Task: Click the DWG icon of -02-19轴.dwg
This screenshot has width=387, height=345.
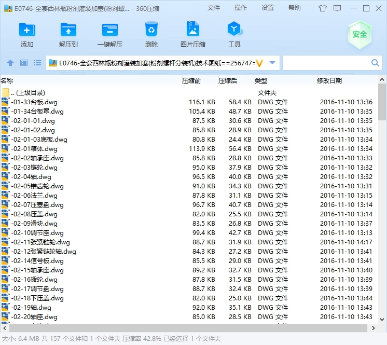Action: click(5, 308)
